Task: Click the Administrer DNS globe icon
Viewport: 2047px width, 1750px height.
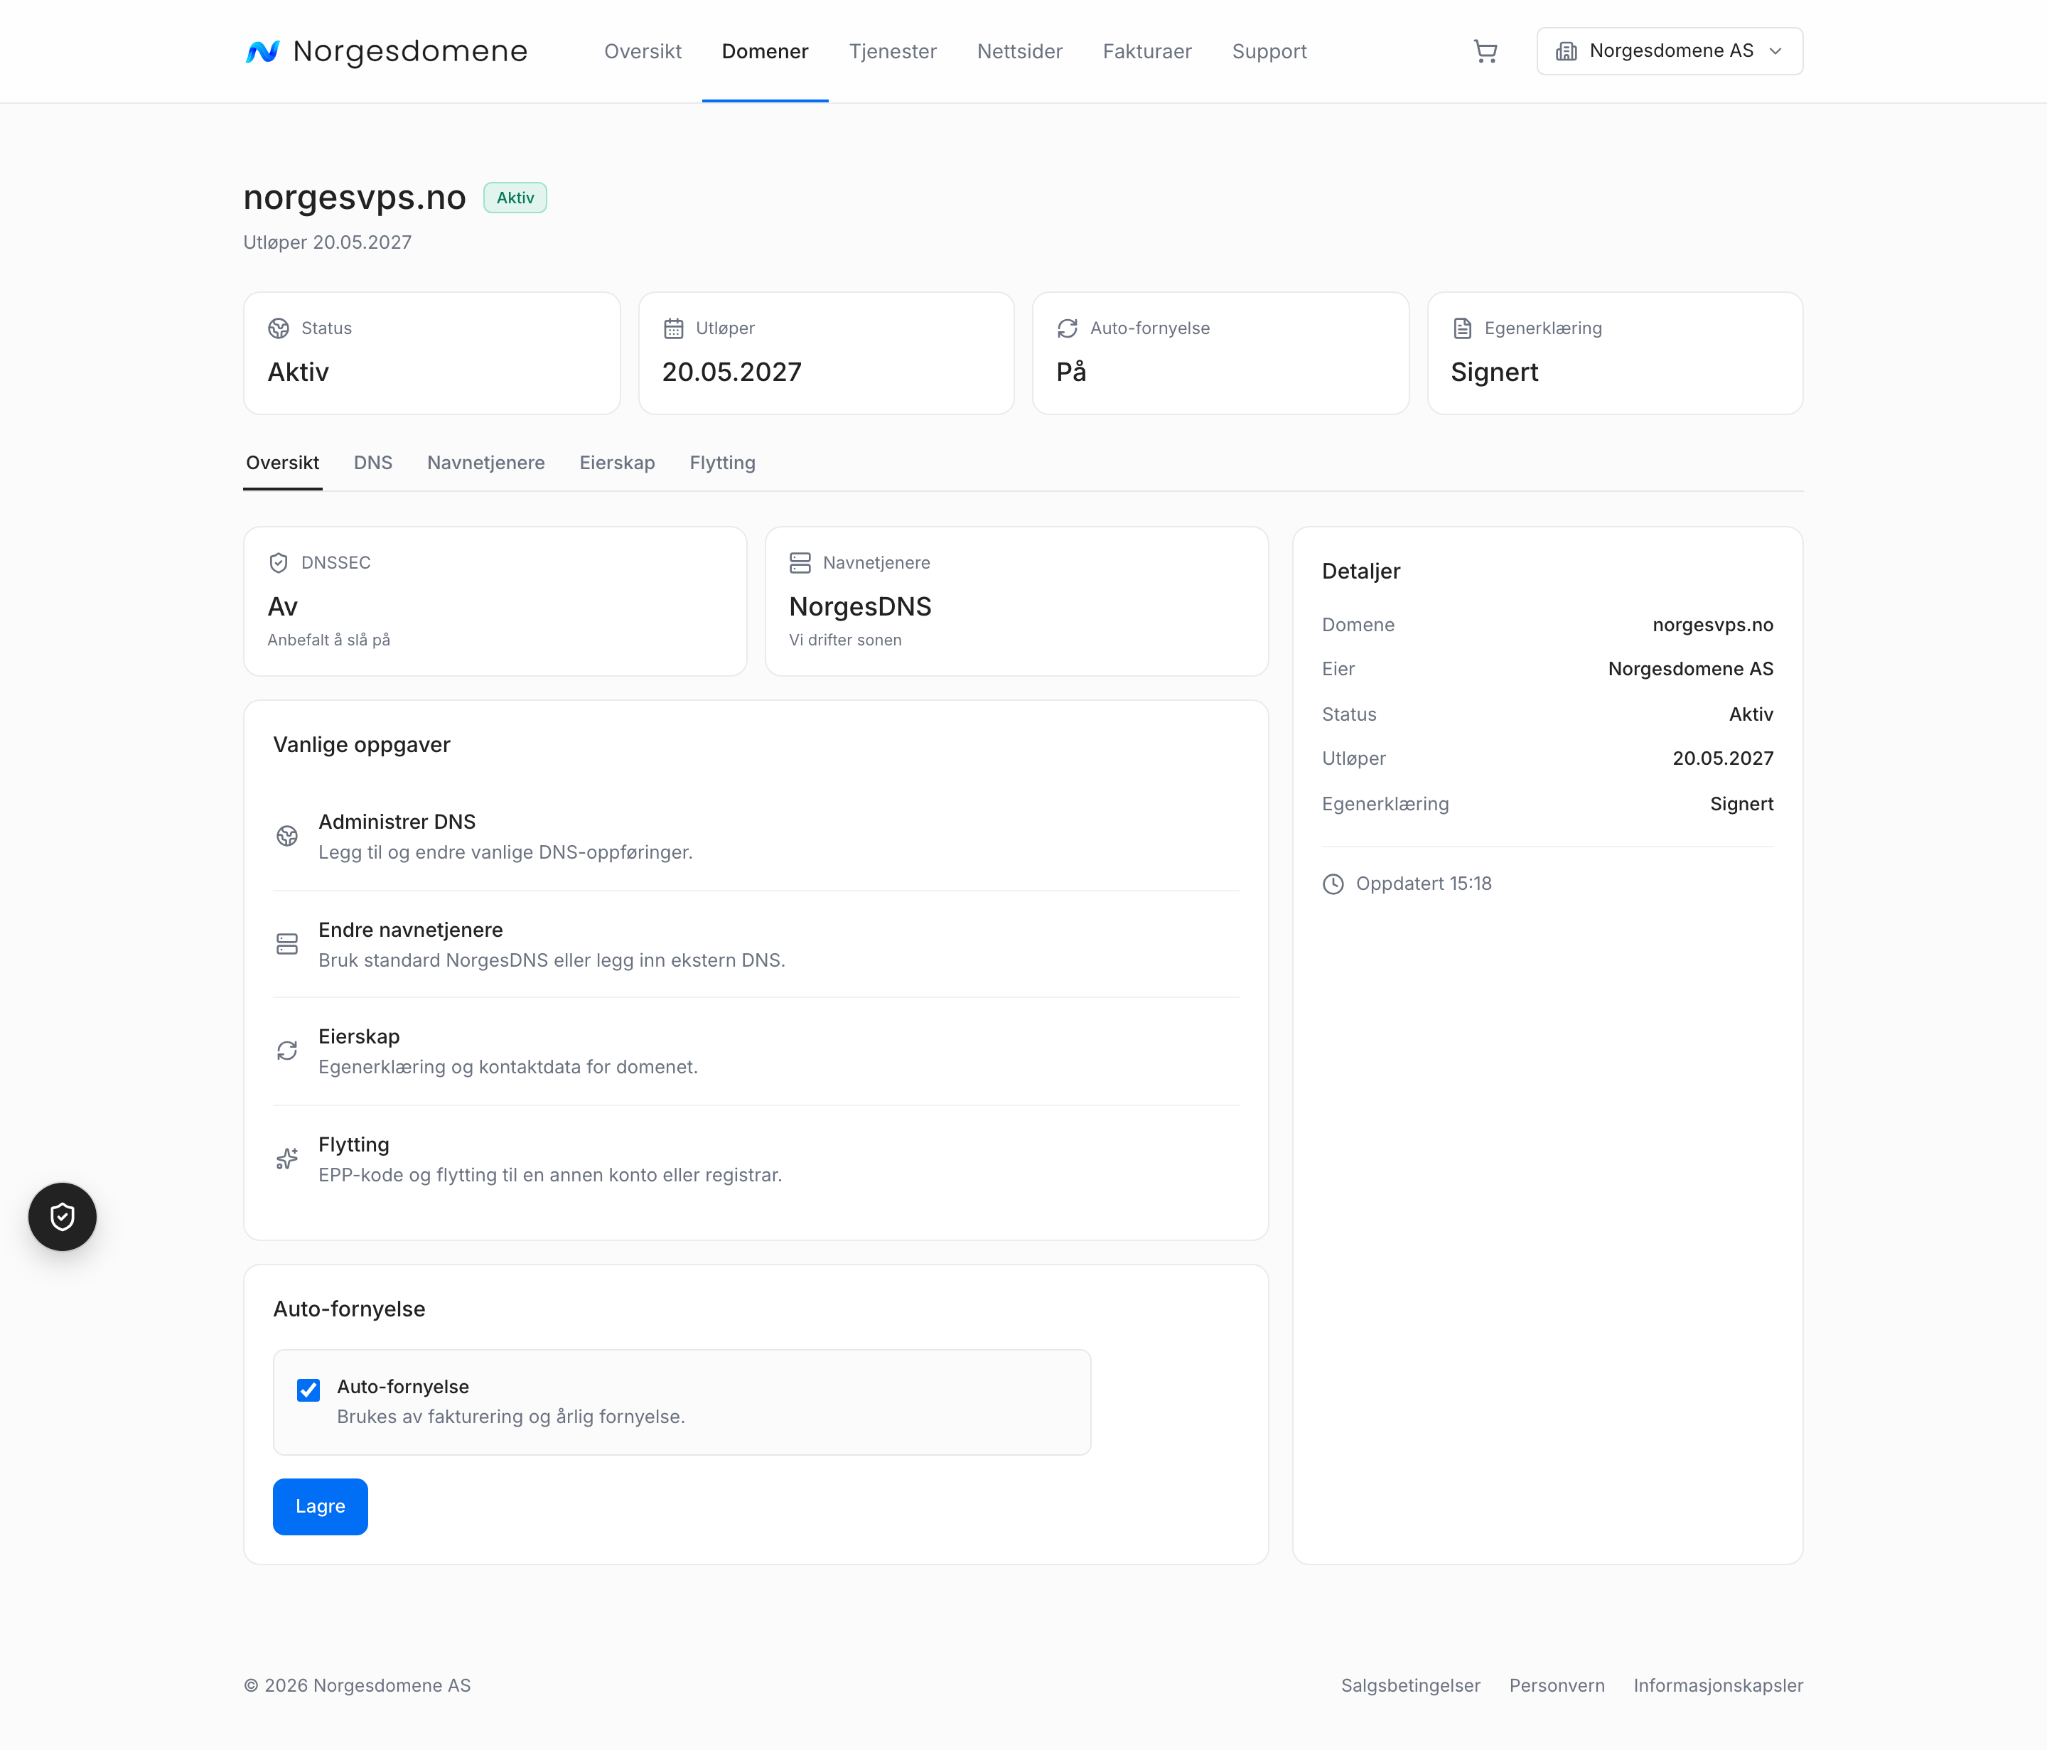Action: pos(287,836)
